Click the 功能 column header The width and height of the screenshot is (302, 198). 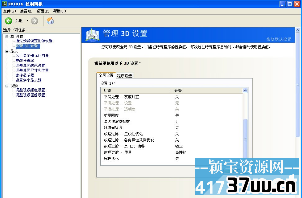click(x=137, y=91)
